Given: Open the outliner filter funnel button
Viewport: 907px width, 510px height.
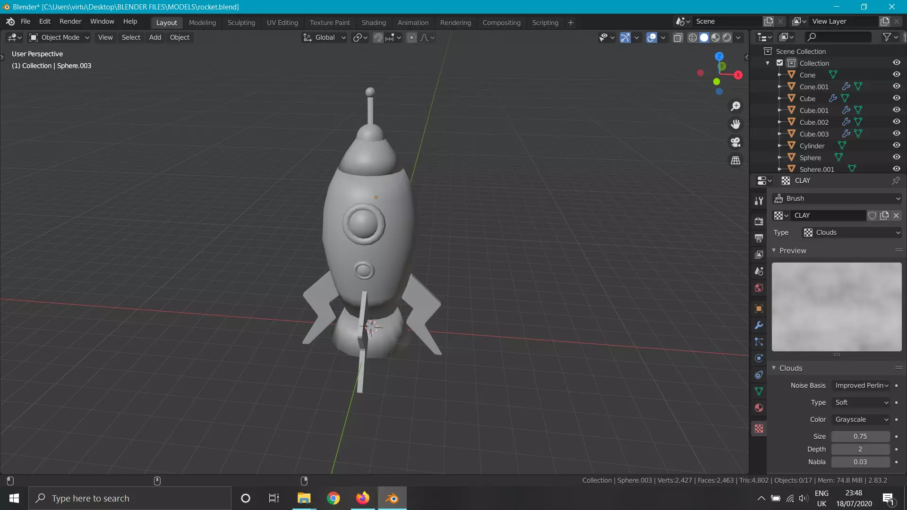Looking at the screenshot, I should pos(890,37).
